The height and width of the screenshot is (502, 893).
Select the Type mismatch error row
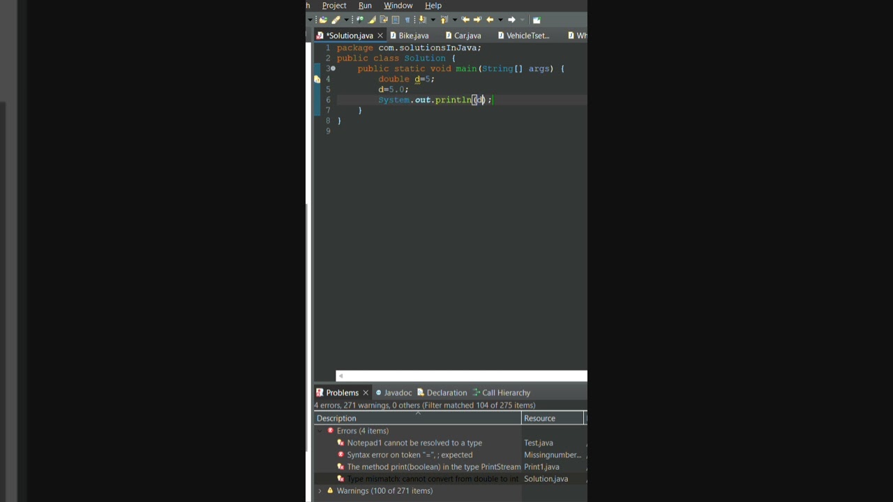click(433, 479)
